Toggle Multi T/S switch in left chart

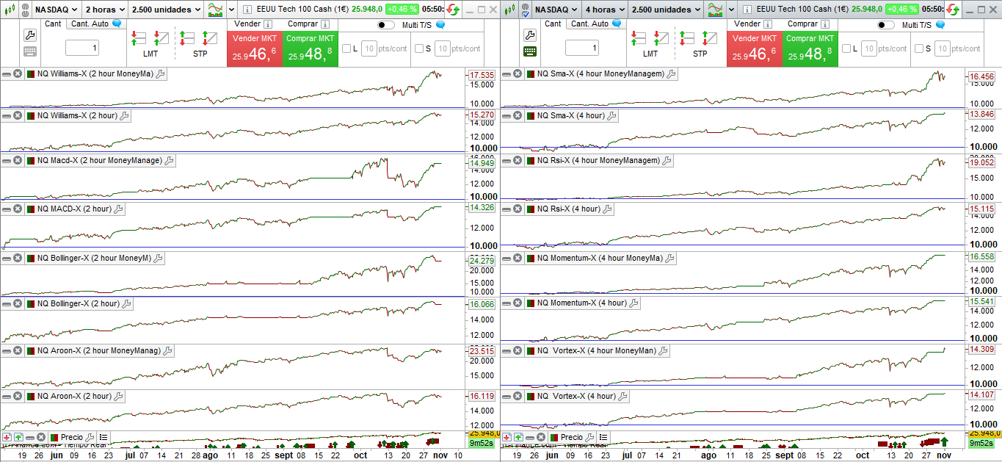(x=386, y=25)
